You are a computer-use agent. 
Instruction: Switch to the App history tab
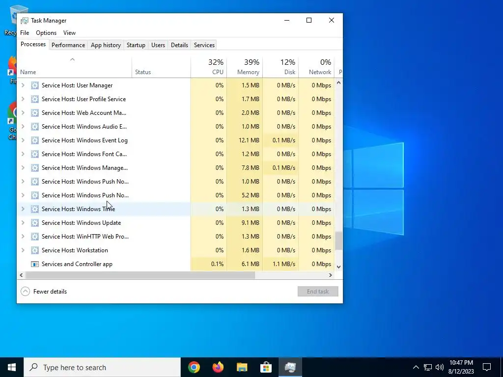[x=106, y=45]
